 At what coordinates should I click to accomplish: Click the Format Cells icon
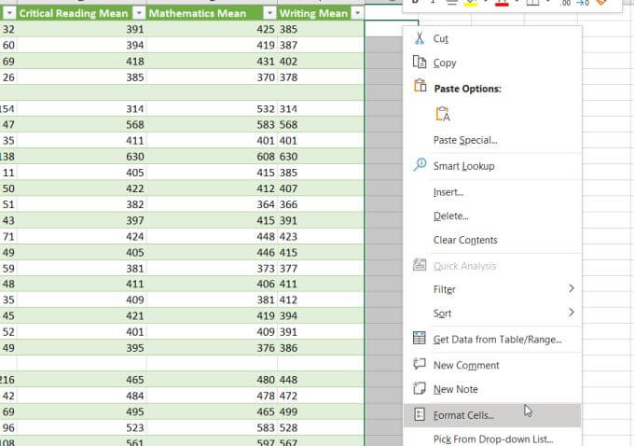419,415
